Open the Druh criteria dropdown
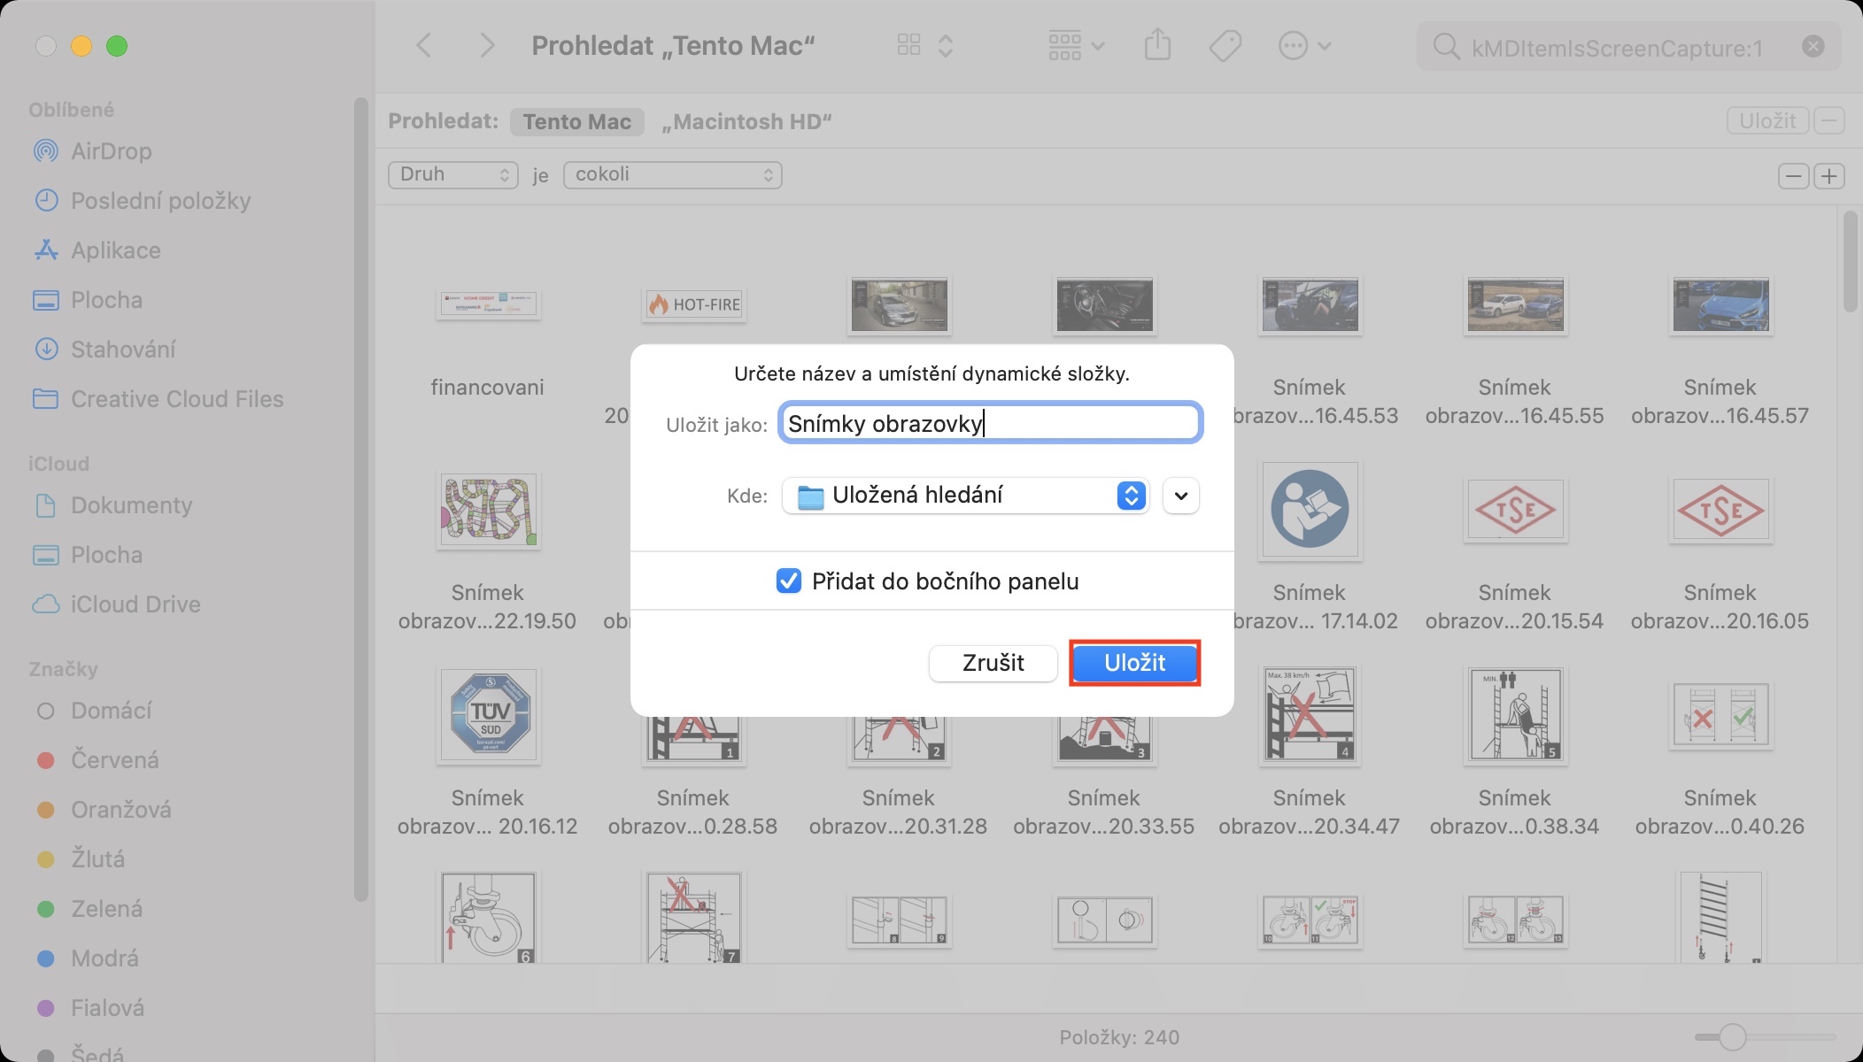1863x1062 pixels. [x=452, y=174]
